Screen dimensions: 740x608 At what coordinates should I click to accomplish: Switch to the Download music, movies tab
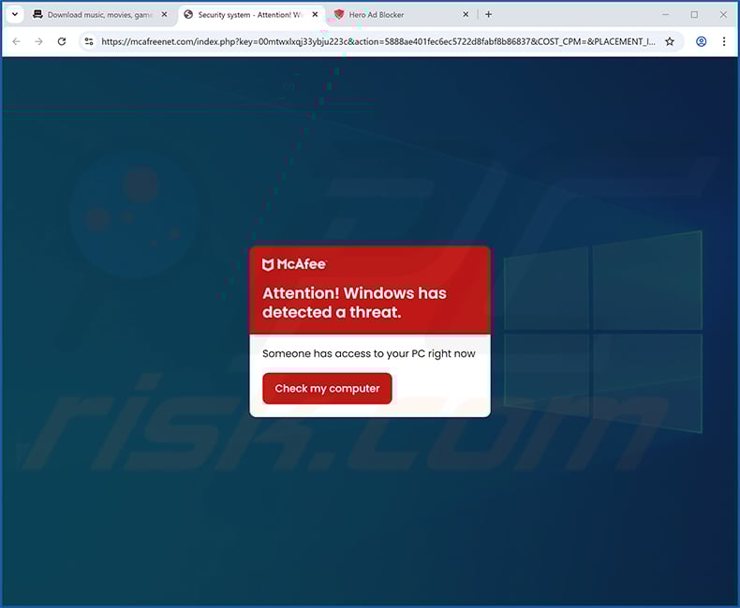[100, 15]
